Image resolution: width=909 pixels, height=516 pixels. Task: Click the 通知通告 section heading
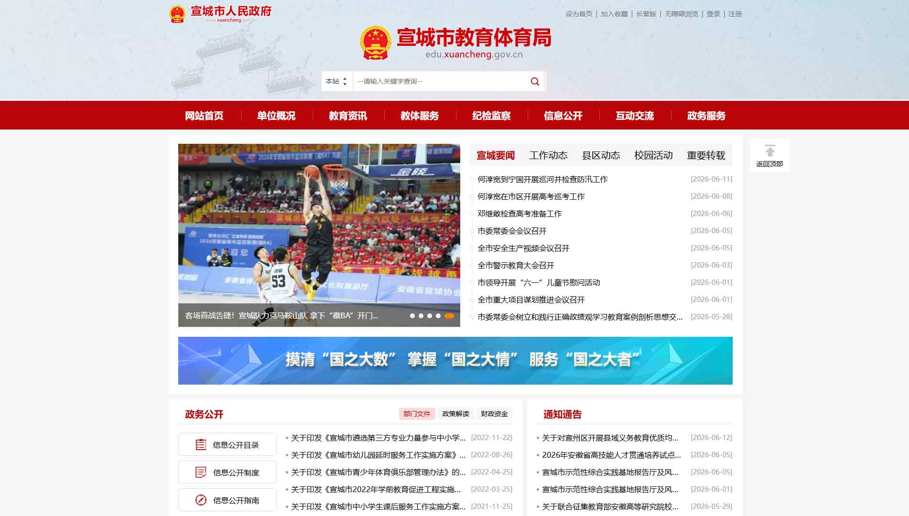pyautogui.click(x=563, y=414)
